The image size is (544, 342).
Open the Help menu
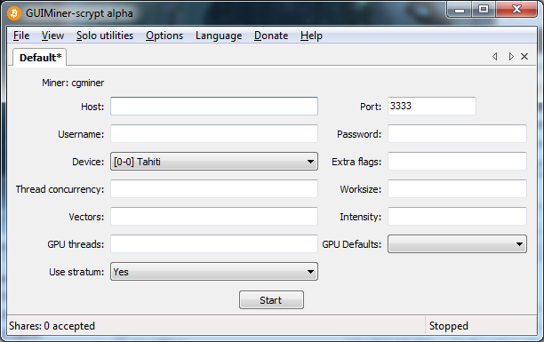311,36
